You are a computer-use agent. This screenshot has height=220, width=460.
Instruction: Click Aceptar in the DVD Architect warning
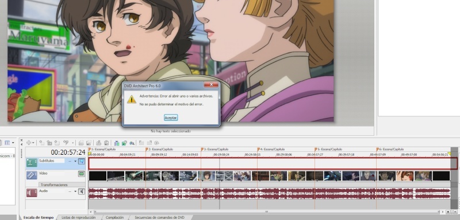click(x=170, y=117)
